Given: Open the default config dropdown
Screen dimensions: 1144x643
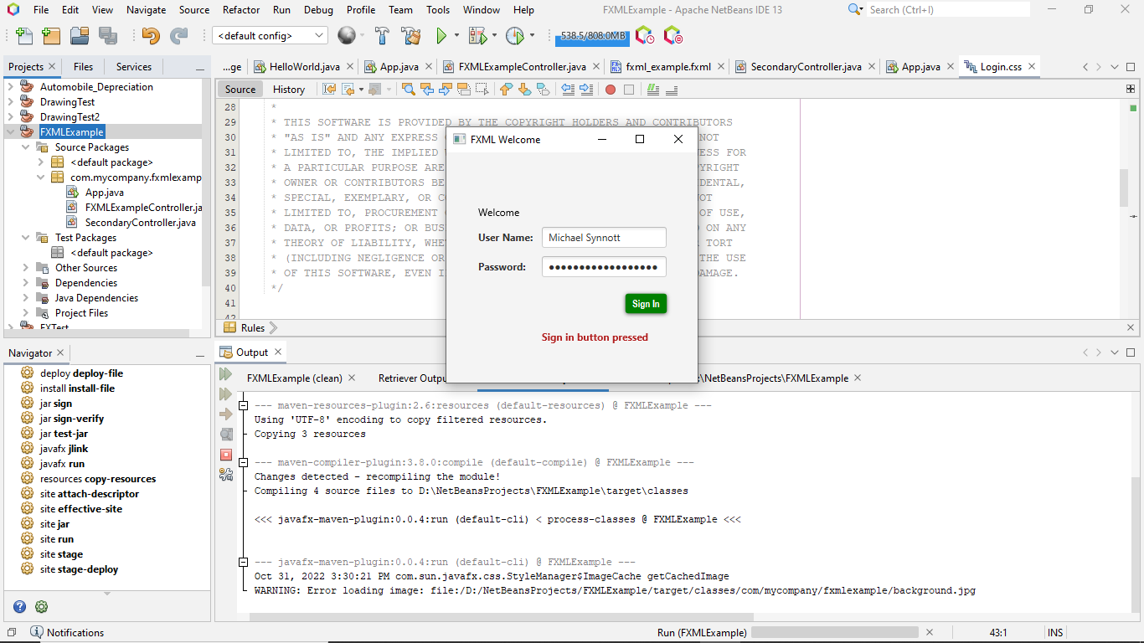Looking at the screenshot, I should [268, 36].
